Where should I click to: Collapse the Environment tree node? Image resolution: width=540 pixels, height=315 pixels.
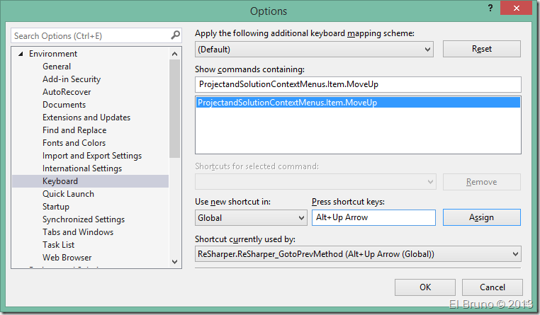point(21,55)
